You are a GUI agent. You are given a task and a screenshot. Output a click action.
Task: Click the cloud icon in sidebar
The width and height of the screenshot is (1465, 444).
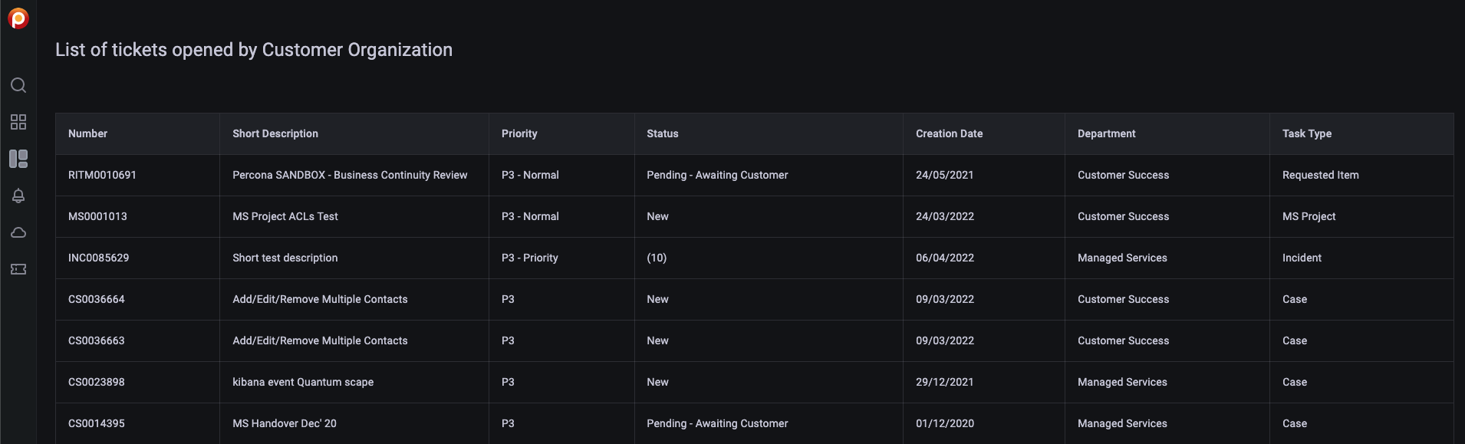[x=18, y=232]
